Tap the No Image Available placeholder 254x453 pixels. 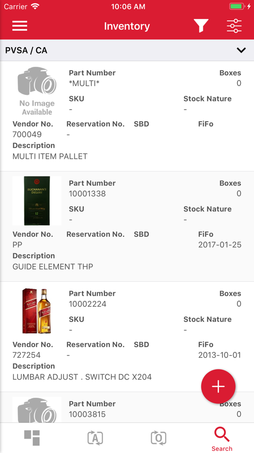(x=37, y=91)
